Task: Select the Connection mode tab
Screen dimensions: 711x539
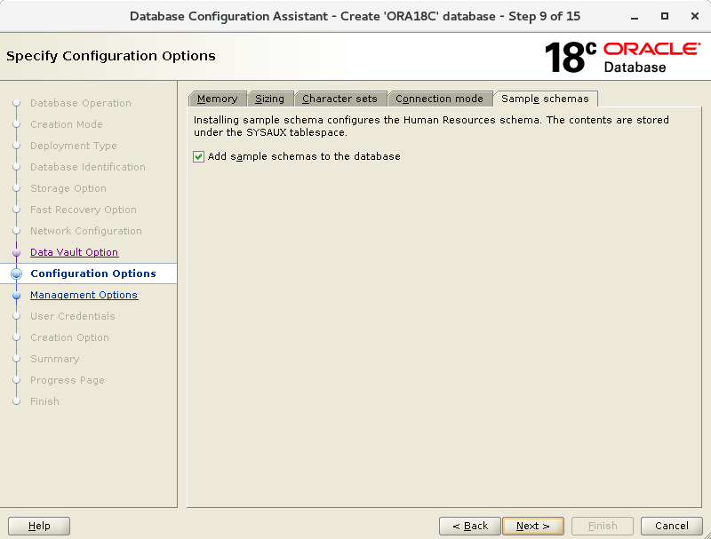Action: (439, 99)
